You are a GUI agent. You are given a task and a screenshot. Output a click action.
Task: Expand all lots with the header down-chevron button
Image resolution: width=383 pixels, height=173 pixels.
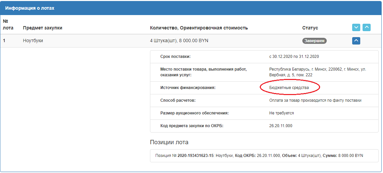(356, 27)
